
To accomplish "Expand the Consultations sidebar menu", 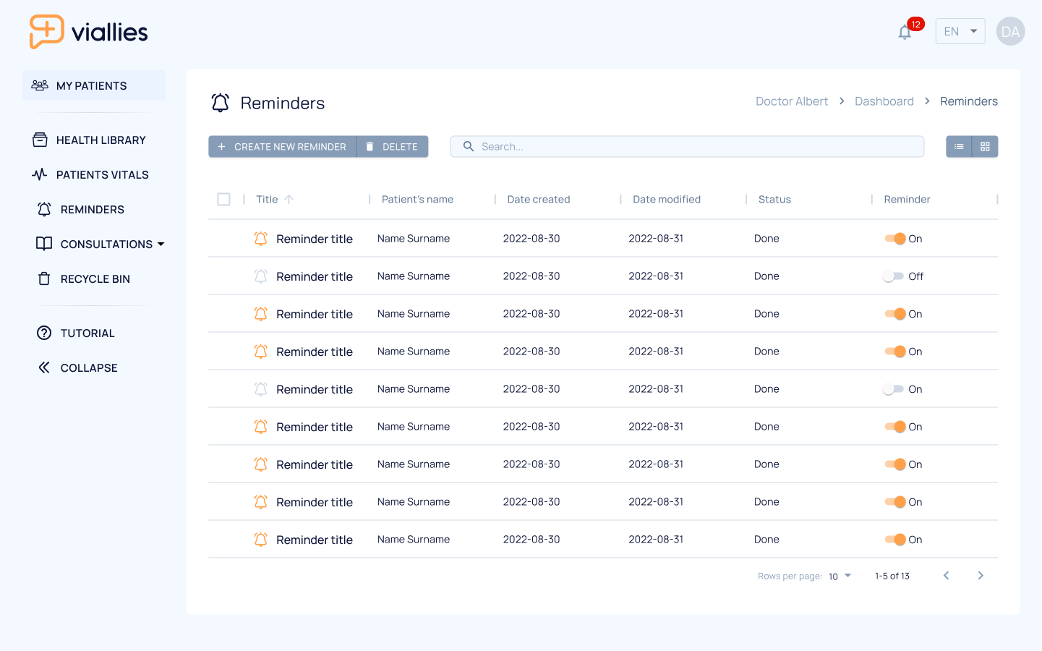I will 101,244.
